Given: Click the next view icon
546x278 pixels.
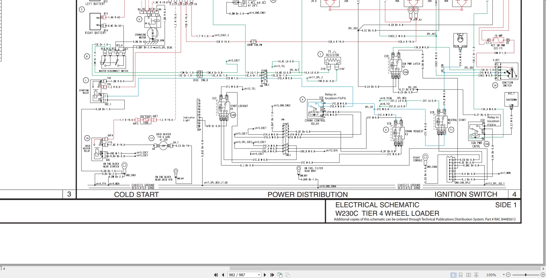Looking at the screenshot, I should [288, 275].
